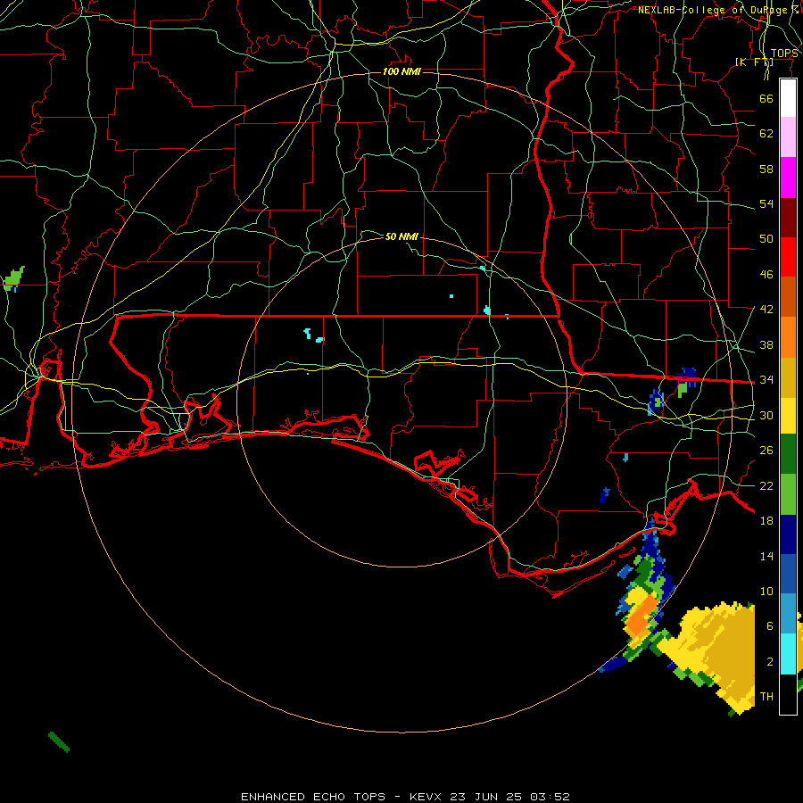The height and width of the screenshot is (803, 803).
Task: Click the cyan legend swatch
Action: [788, 654]
